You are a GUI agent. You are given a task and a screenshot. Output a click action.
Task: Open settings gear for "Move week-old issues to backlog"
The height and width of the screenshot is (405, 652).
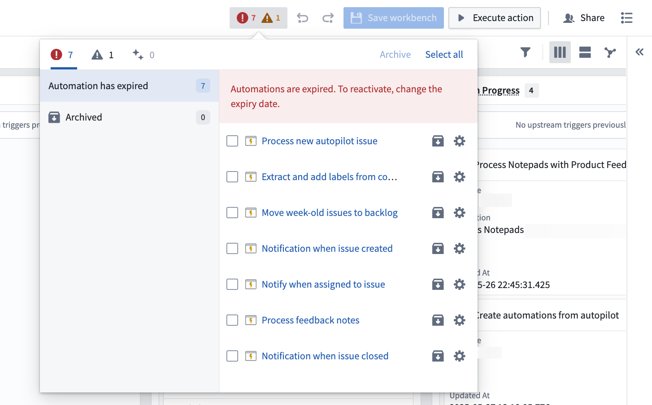click(460, 212)
